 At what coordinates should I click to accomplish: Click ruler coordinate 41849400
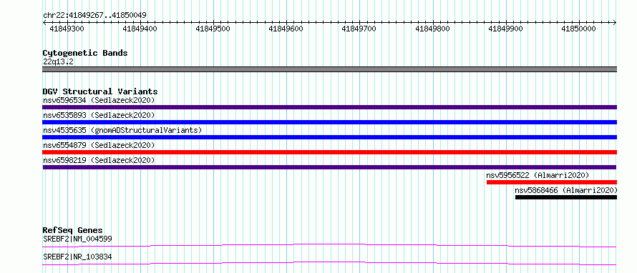pyautogui.click(x=140, y=29)
